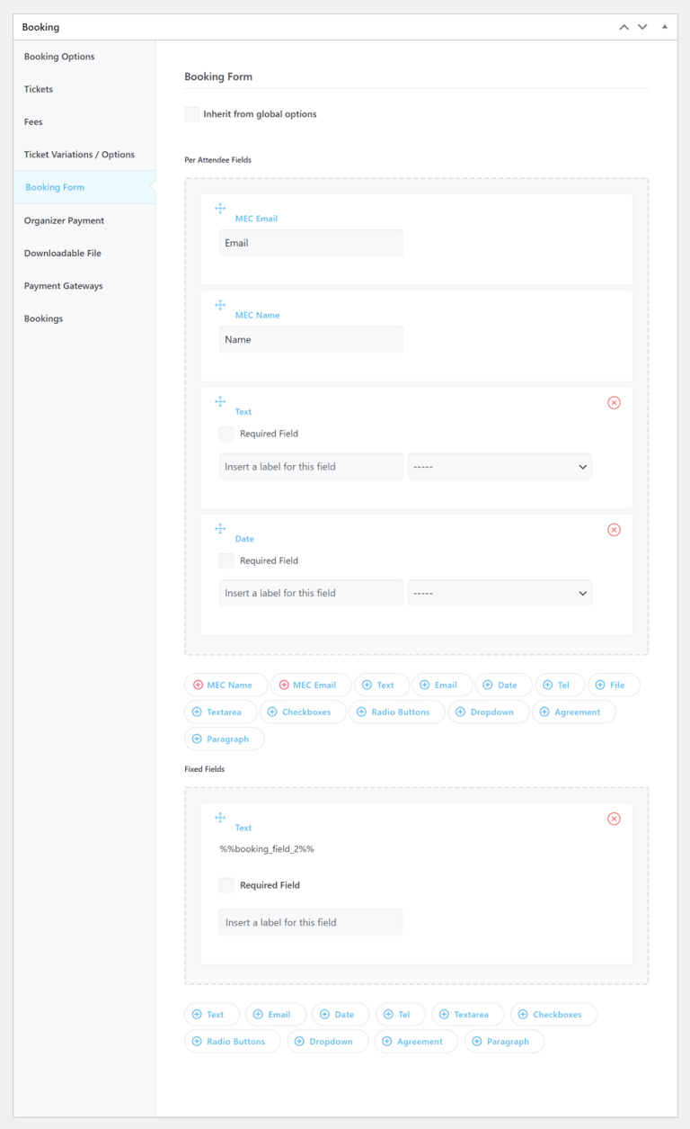Remove the Date per-attendee field
This screenshot has height=1129, width=690.
pos(614,529)
